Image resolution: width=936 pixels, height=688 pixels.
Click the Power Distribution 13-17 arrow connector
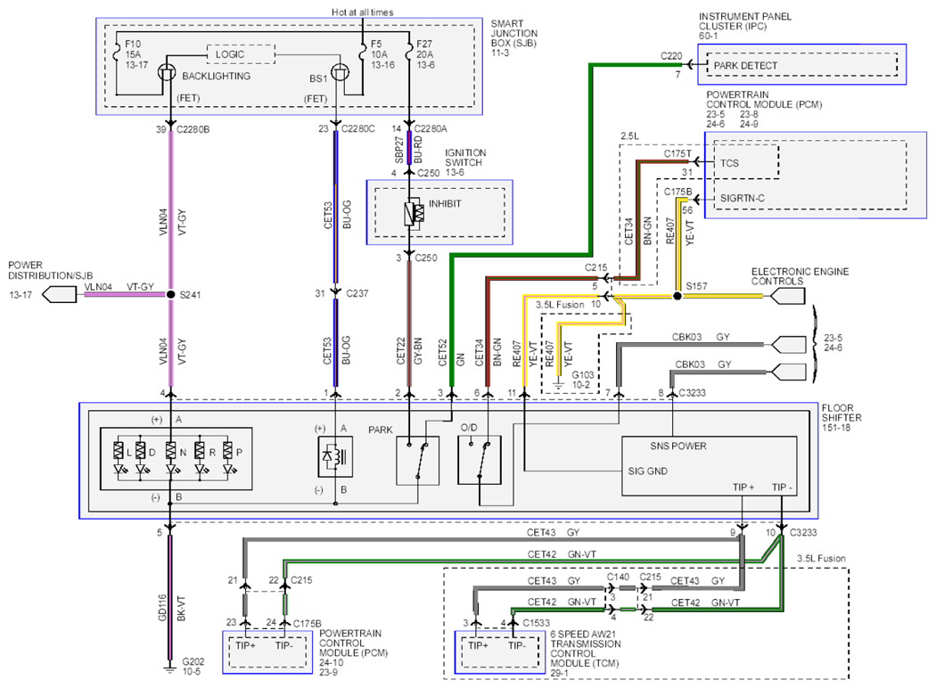point(60,294)
